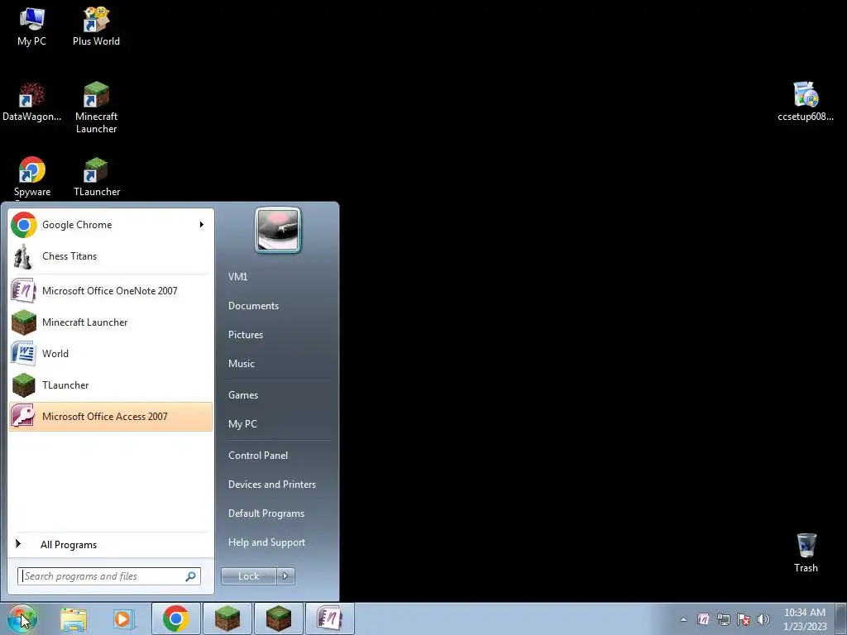Switch to Google Chrome taskbar button

tap(175, 618)
